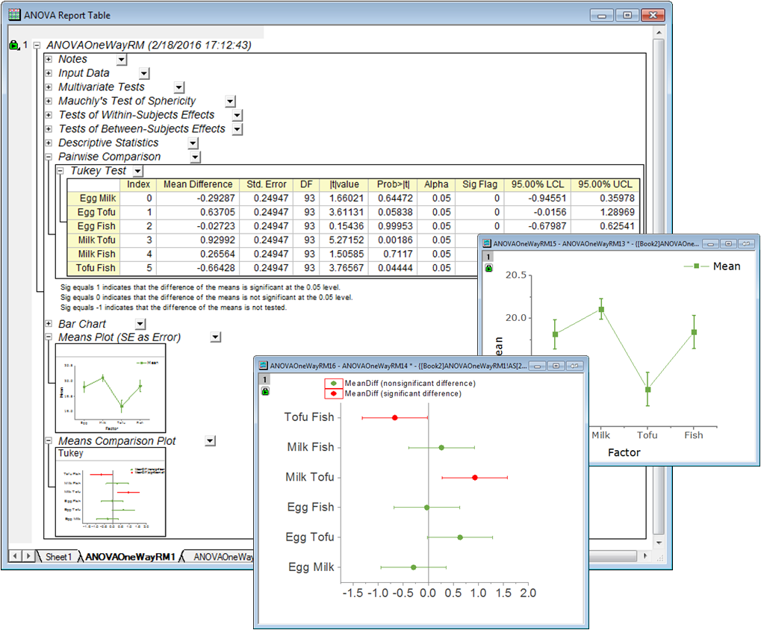Open the Mauchly's Test of Sphericity dropdown

coord(231,101)
